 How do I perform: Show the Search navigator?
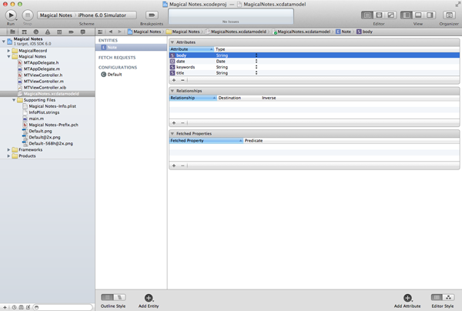coord(36,32)
